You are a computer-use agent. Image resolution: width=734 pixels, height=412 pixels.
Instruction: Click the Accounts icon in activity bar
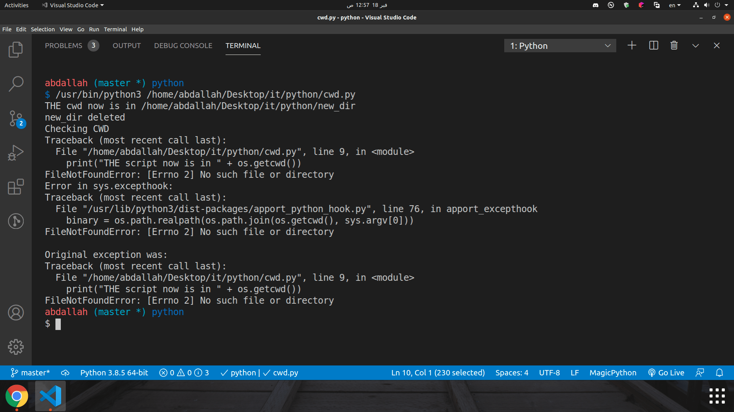(16, 313)
